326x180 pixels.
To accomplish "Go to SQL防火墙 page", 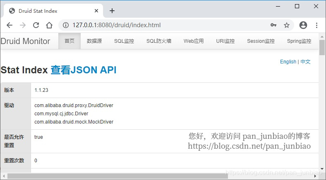I will (x=159, y=41).
